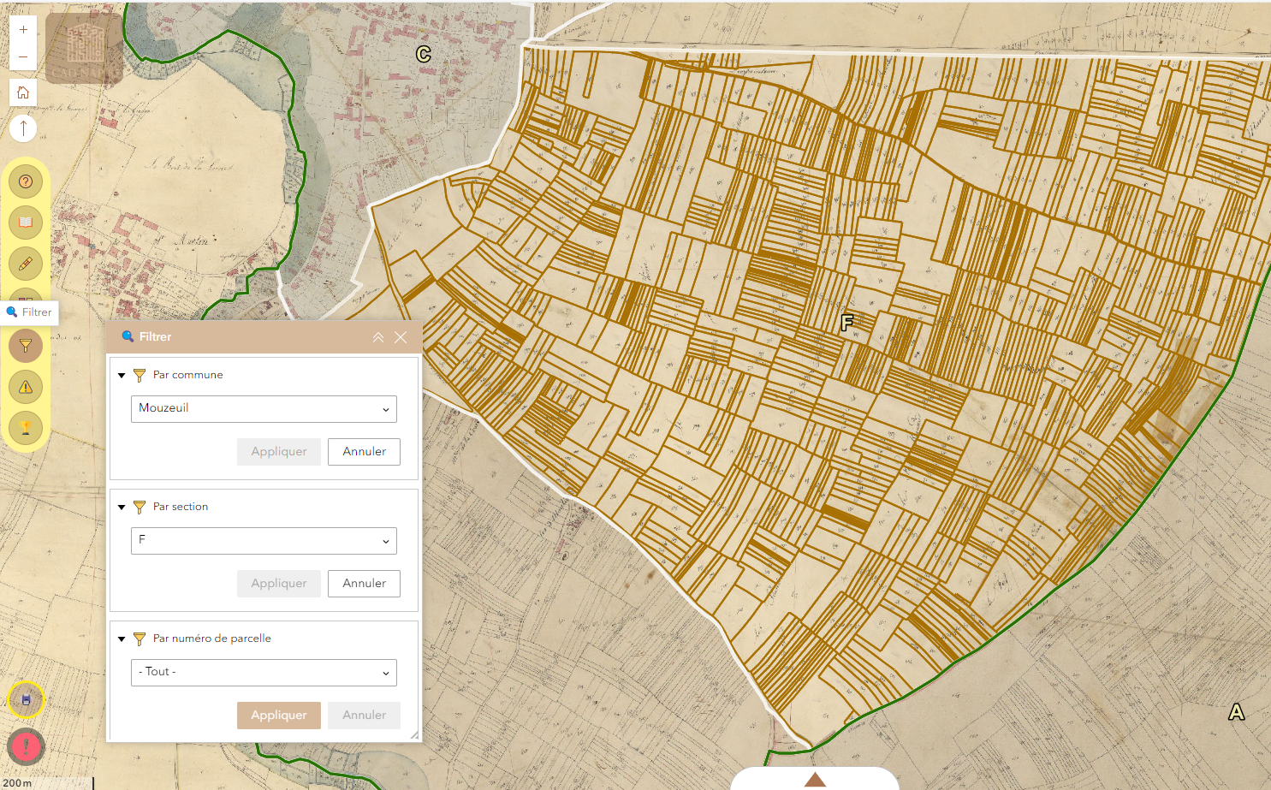Image resolution: width=1271 pixels, height=790 pixels.
Task: Open the section F dropdown
Action: coord(264,541)
